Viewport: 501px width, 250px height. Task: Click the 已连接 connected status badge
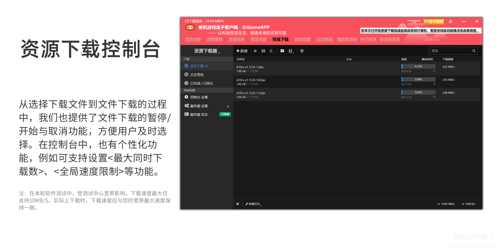[x=225, y=114]
